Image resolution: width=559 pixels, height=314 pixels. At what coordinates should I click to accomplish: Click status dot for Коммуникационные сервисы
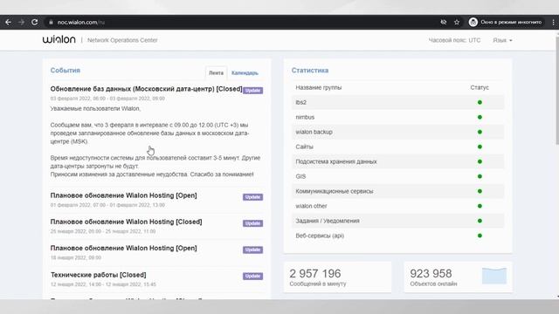[x=480, y=191]
